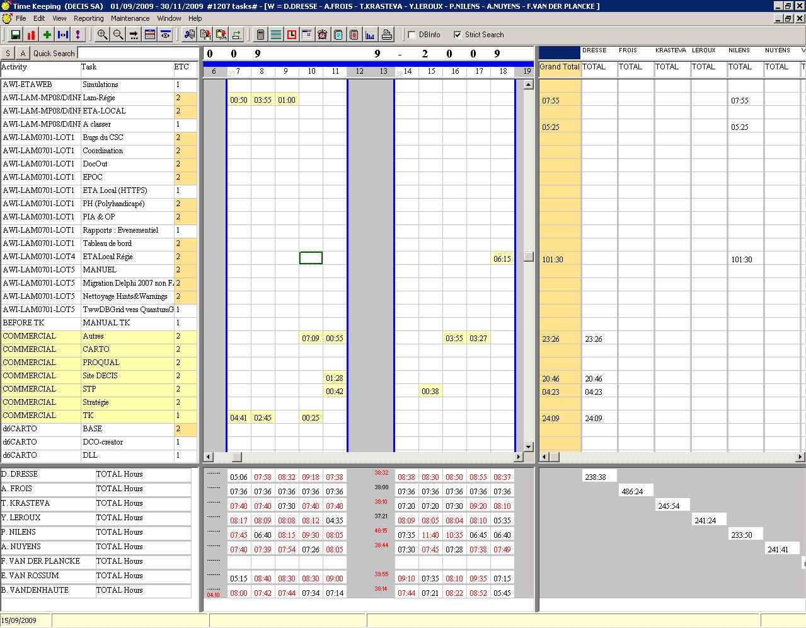This screenshot has width=806, height=628.
Task: Open the Maintenance menu
Action: 130,18
